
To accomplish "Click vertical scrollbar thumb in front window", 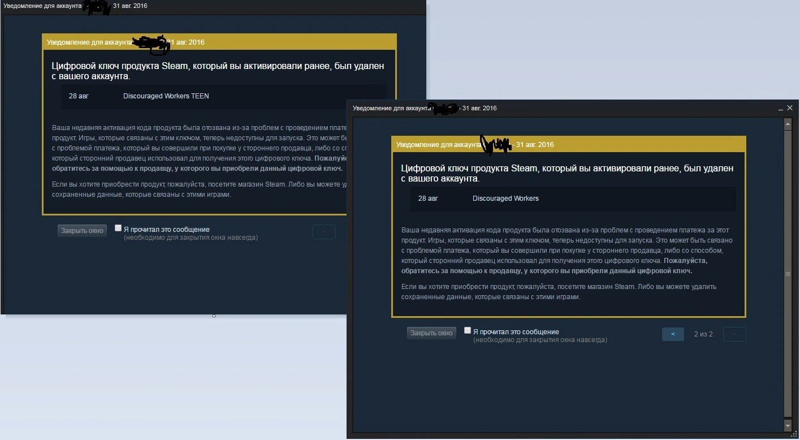I will (788, 274).
